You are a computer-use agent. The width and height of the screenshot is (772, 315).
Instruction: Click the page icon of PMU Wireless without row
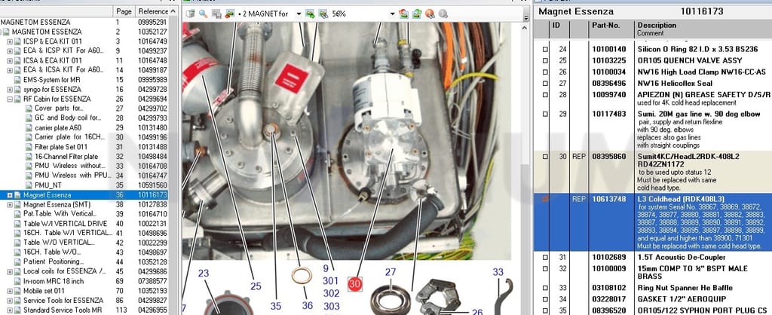point(29,167)
